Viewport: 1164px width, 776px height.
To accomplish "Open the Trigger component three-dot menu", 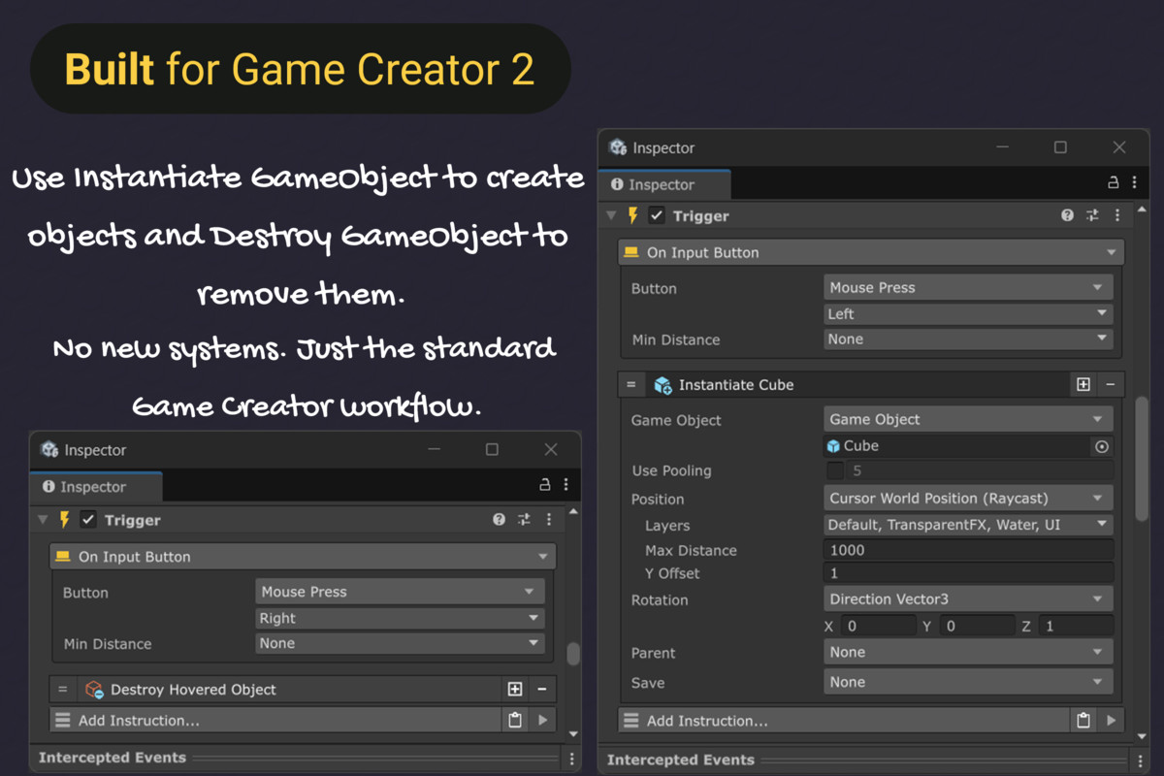I will pos(1117,215).
